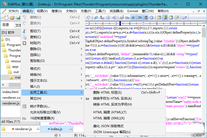
Task: Select 转换字符为 HTML 实体(A)
Action: pyautogui.click(x=125, y=98)
